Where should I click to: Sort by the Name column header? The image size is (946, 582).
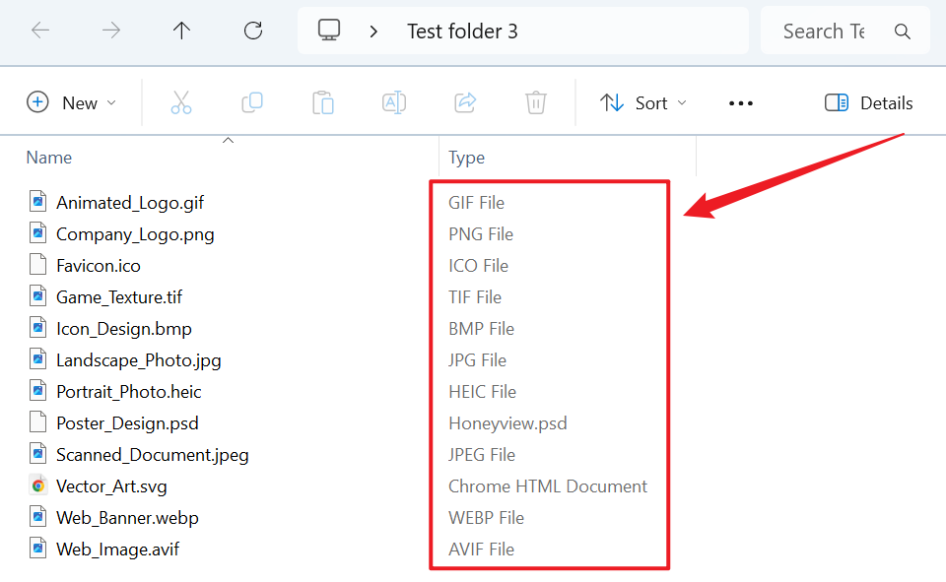click(49, 158)
